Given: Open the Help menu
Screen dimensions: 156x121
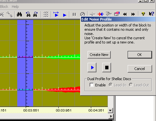Looking at the screenshot, I should (x=15, y=7).
